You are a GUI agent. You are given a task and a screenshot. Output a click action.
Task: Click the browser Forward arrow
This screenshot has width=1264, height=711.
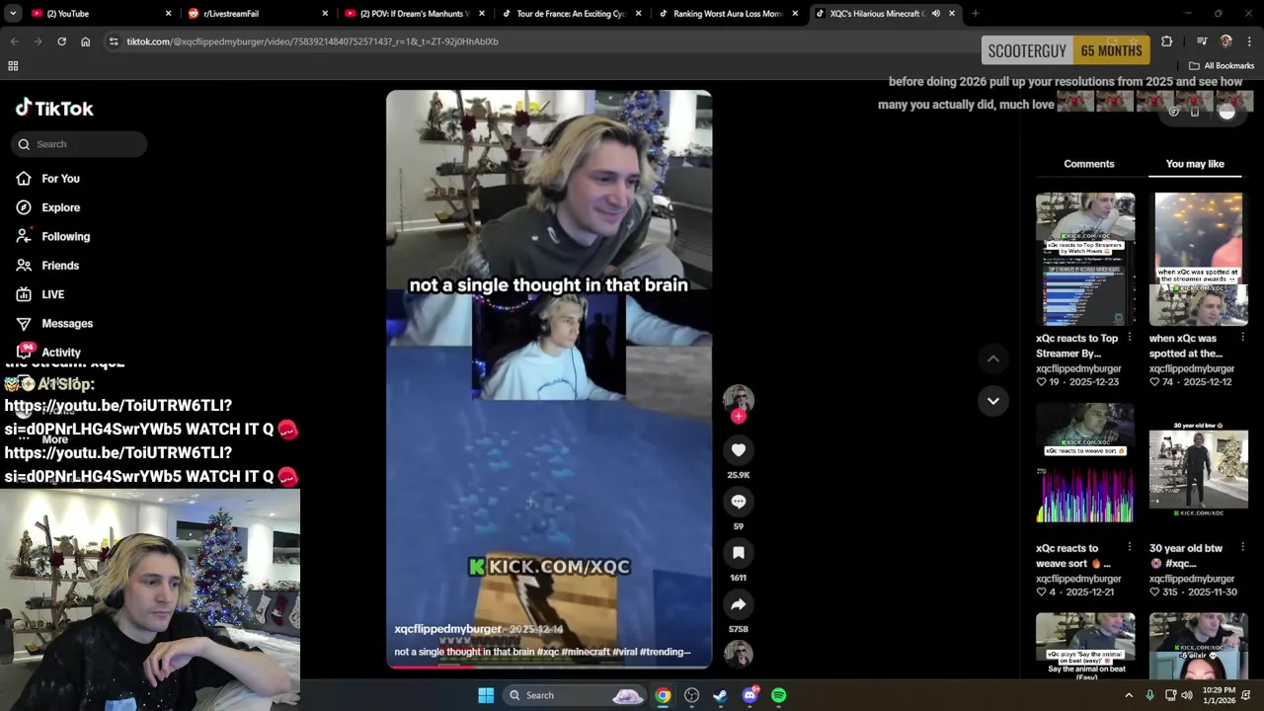tap(38, 41)
